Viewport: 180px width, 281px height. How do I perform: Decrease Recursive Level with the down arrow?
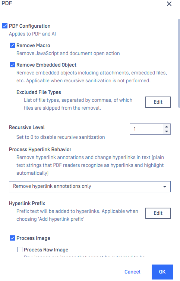(x=167, y=131)
